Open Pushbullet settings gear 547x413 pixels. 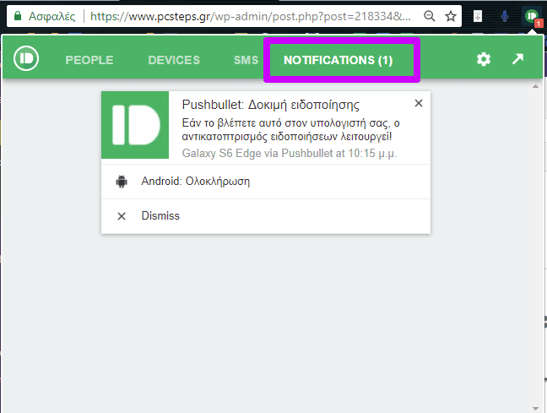(x=484, y=59)
